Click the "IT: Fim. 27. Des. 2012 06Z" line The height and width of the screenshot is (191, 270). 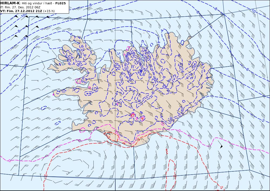[20, 7]
